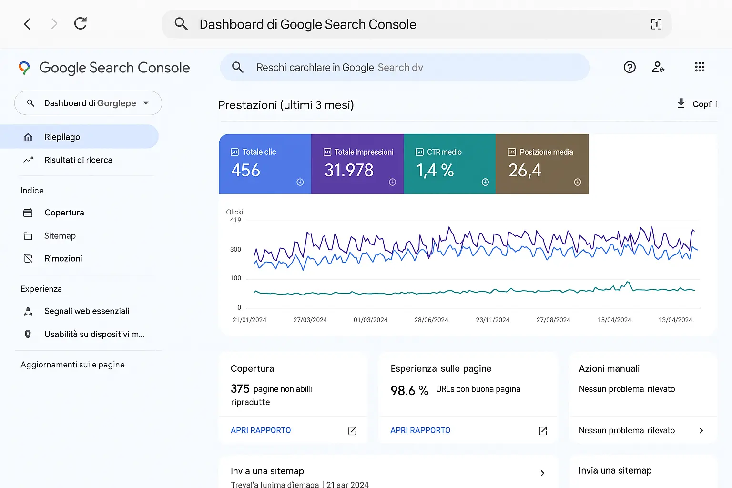The width and height of the screenshot is (732, 488).
Task: Click APRI RAPPORTO under Esperienza sulle pagine
Action: point(420,430)
